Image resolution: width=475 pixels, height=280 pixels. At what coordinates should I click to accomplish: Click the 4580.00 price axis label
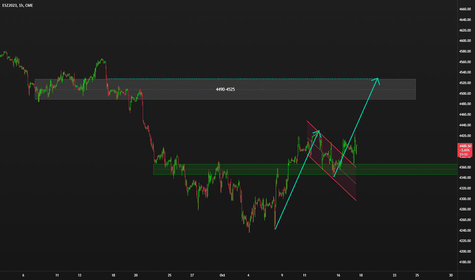465,51
